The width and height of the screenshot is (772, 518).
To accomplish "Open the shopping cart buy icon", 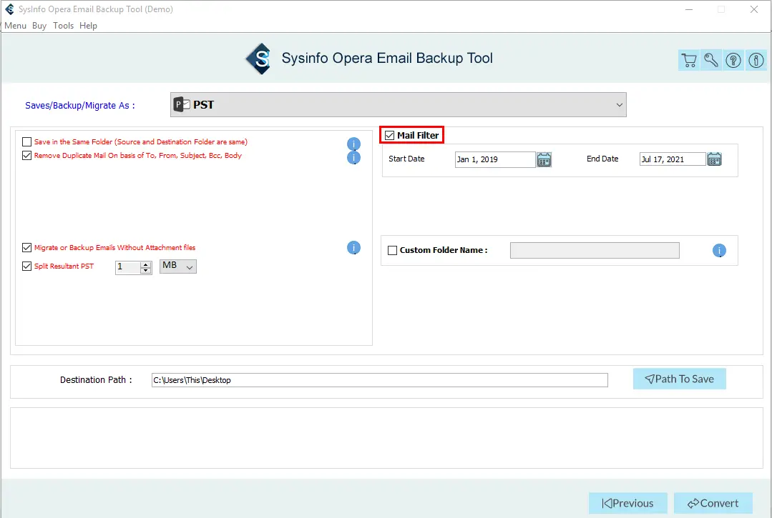I will click(689, 61).
